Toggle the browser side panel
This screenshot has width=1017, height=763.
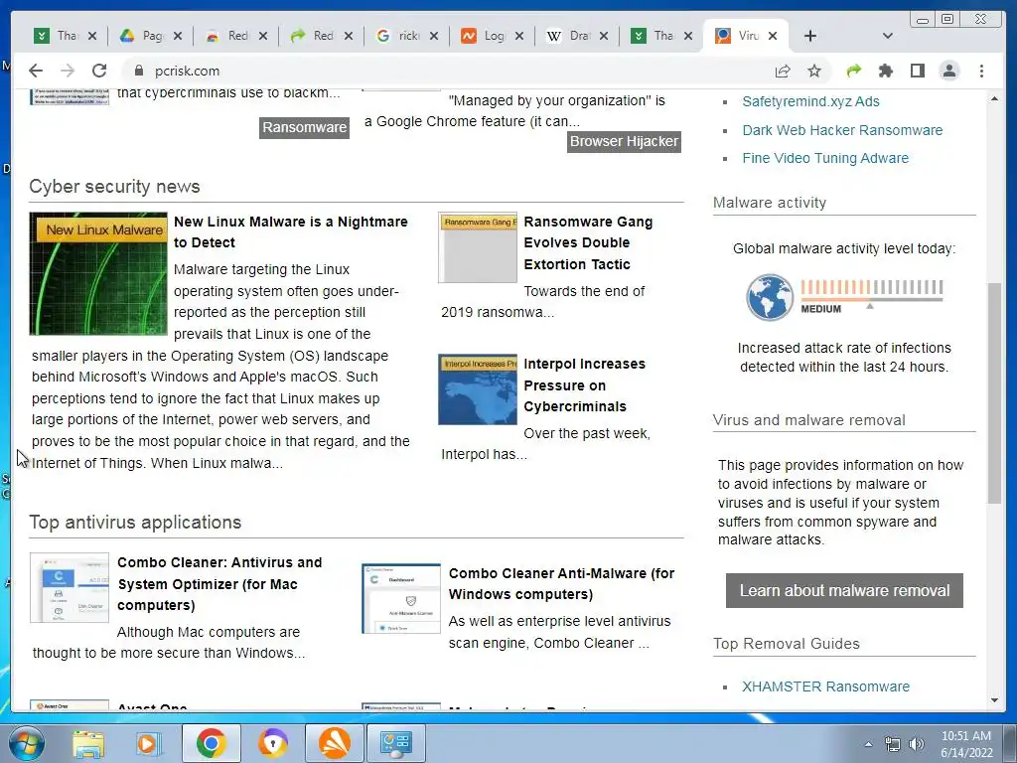point(917,71)
